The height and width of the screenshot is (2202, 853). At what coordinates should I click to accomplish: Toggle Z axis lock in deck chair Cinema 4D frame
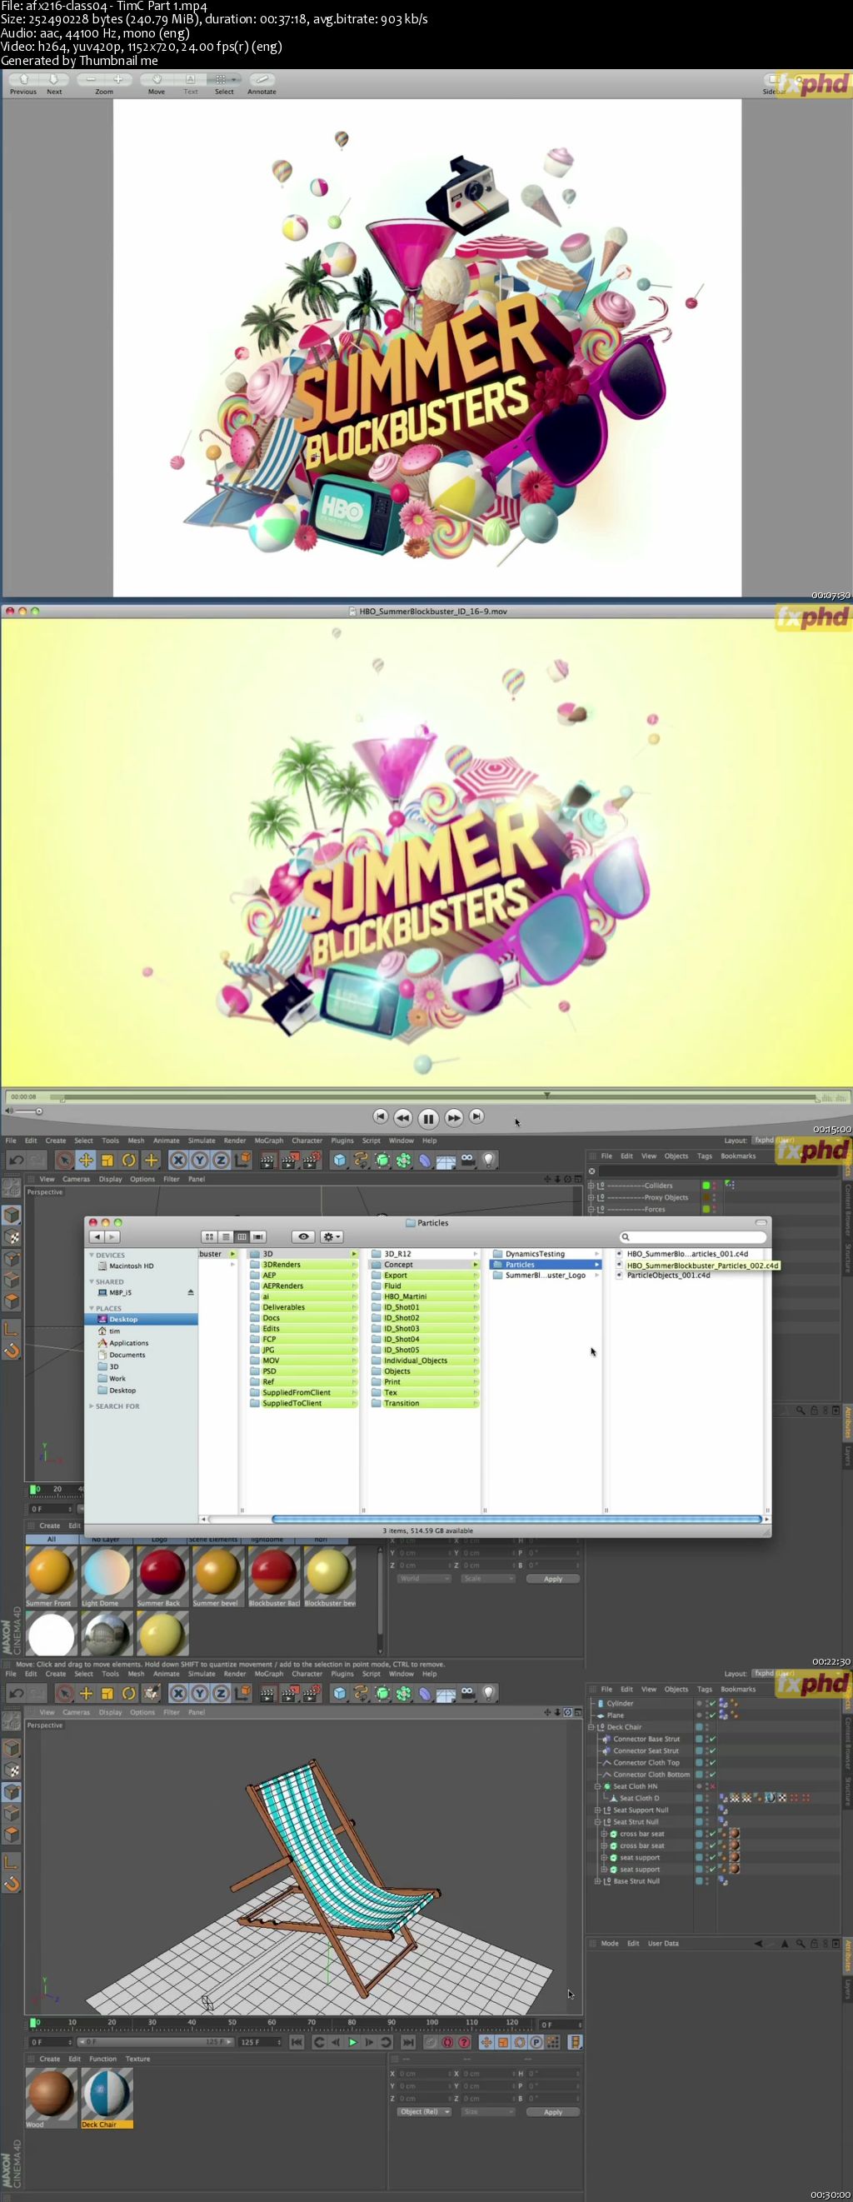221,1694
